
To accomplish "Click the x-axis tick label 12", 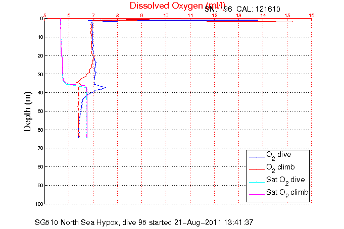I will [x=214, y=16].
